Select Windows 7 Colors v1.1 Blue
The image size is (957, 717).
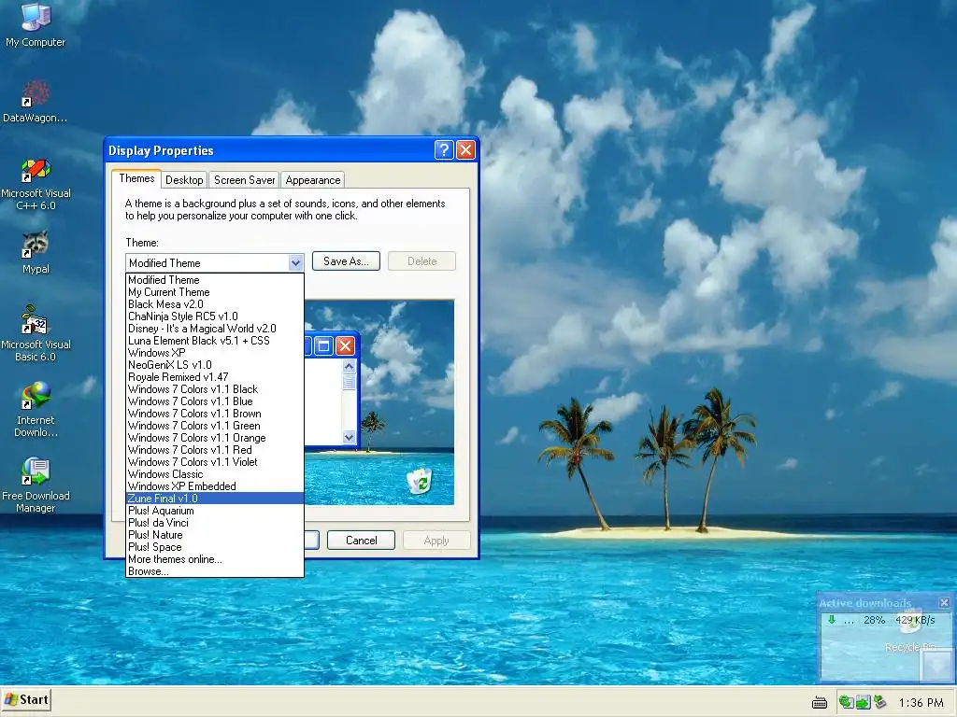[215, 401]
